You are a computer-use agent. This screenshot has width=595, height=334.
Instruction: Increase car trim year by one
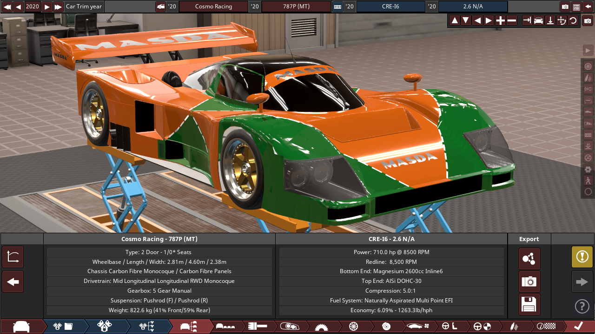coord(47,7)
